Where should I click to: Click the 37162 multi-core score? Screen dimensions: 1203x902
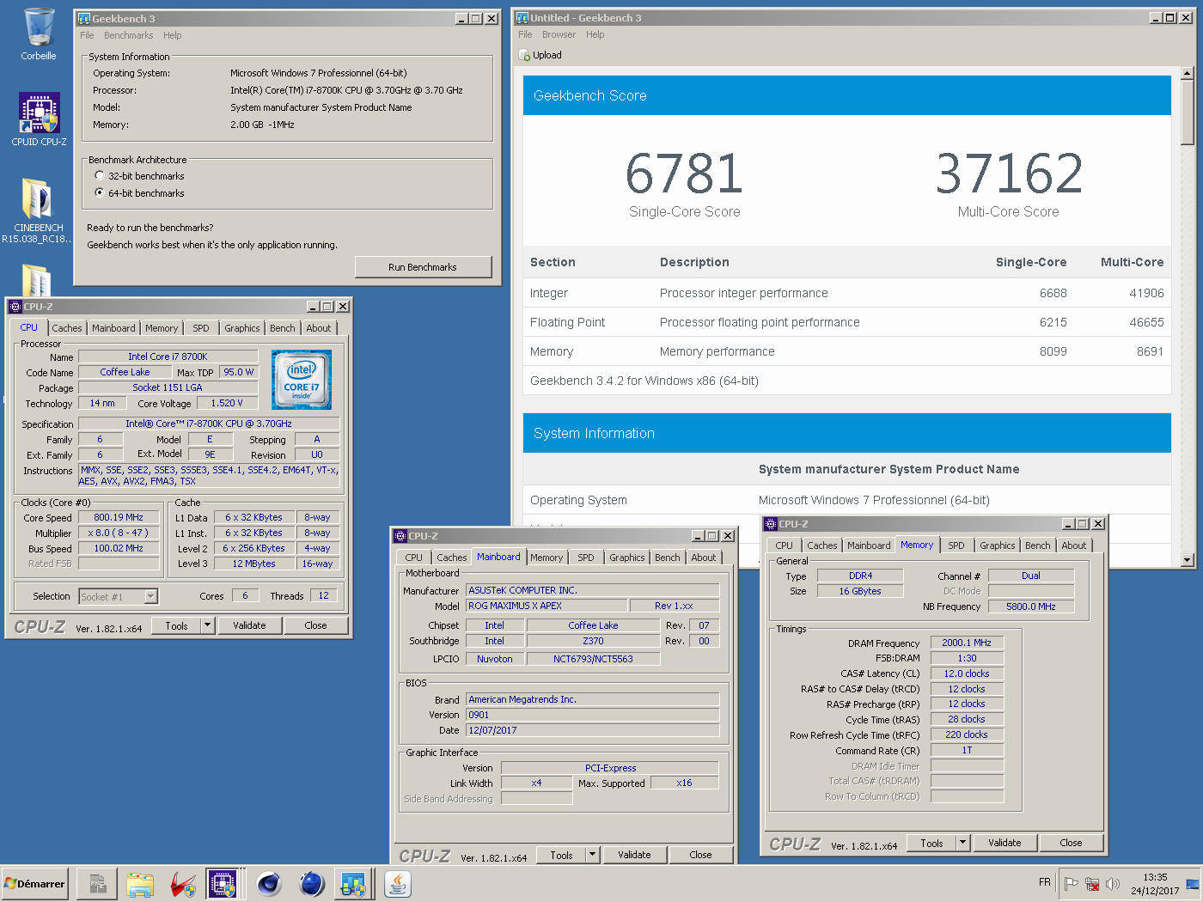[1009, 174]
